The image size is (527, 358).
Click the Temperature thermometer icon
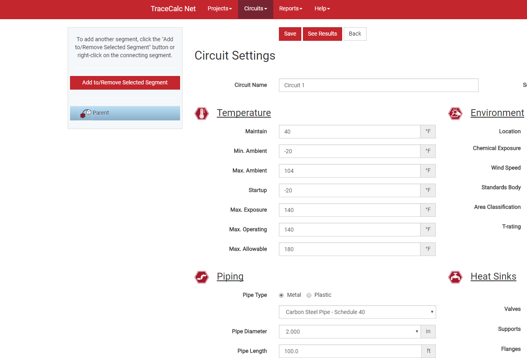(202, 113)
